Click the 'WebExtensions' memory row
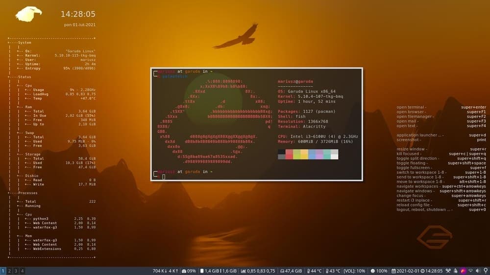This screenshot has width=490, height=275. (x=60, y=249)
